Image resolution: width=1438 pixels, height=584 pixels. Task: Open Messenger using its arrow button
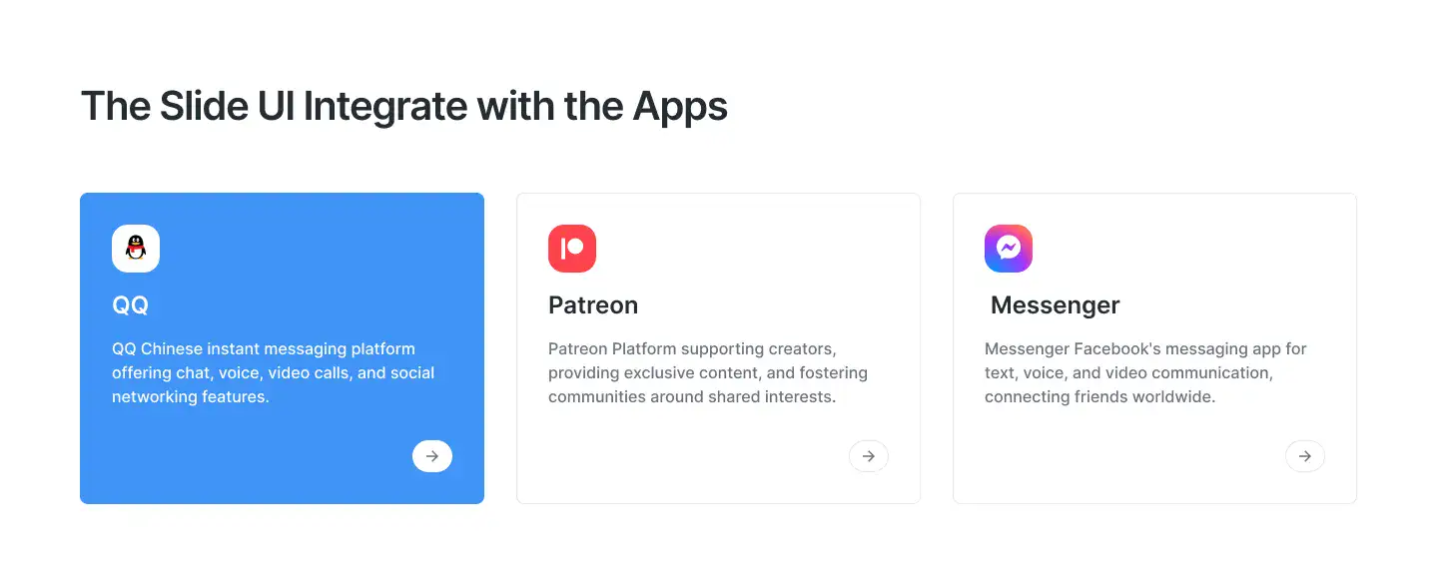pyautogui.click(x=1305, y=456)
